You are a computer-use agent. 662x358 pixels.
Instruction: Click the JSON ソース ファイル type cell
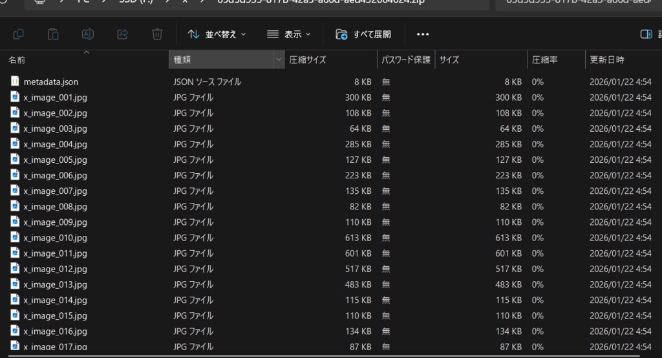coord(207,82)
